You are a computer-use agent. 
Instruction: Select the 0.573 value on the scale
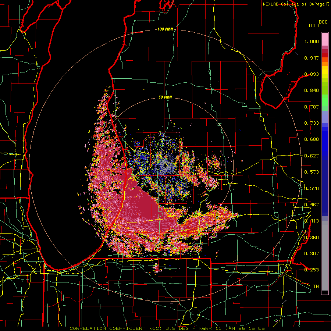coord(312,172)
